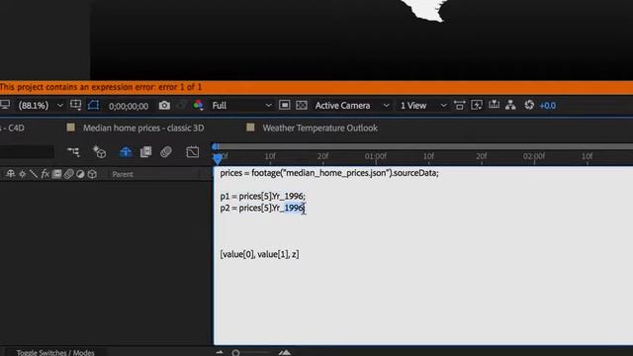The image size is (633, 356).
Task: Click the timeline button in viewer bar
Action: coord(494,105)
